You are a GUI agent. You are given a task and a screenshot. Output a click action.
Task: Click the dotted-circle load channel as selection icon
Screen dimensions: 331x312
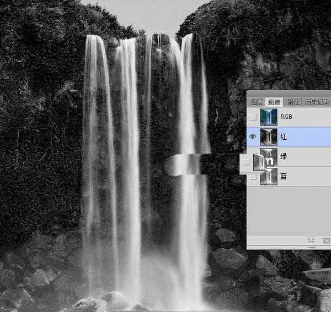(311, 240)
